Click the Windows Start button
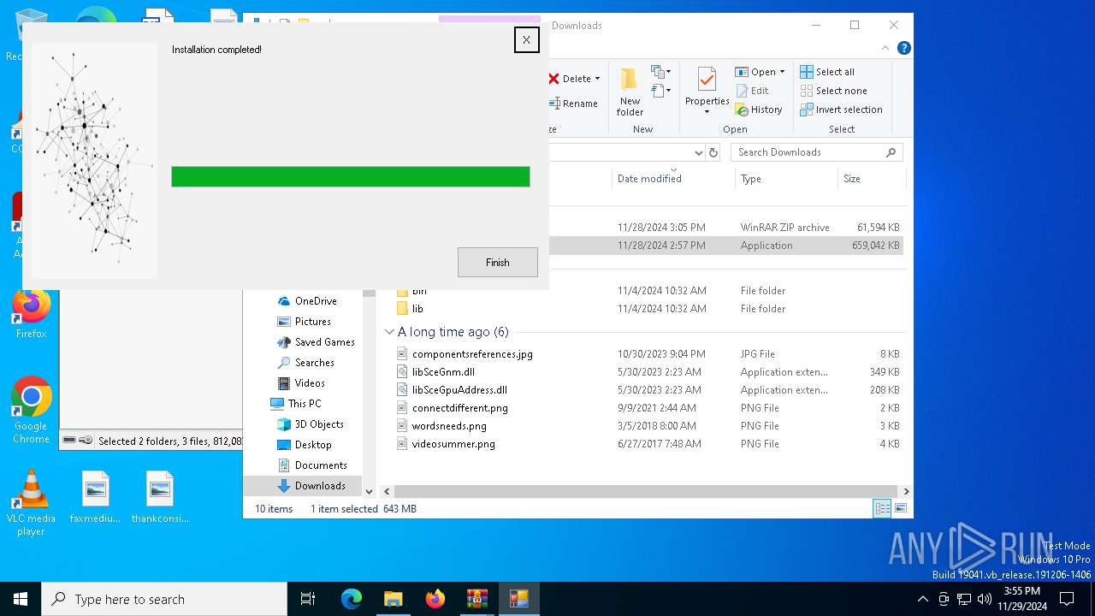Screen dimensions: 1095x616 21,599
